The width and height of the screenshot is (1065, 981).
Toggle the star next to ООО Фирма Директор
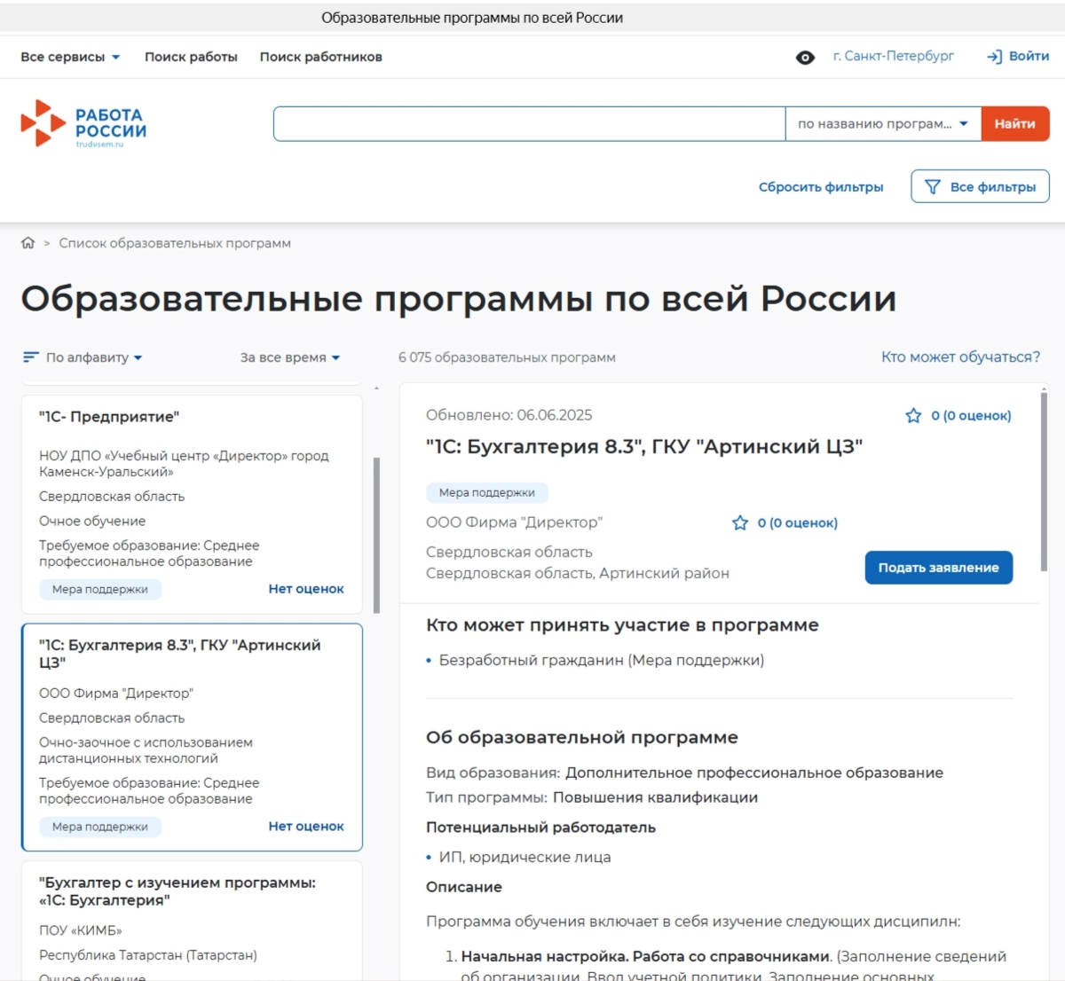[x=740, y=523]
